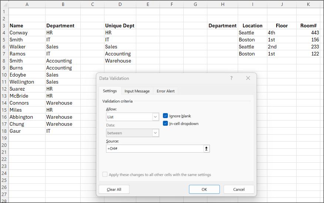324x203 pixels.
Task: Switch to the Input Message tab
Action: (137, 91)
